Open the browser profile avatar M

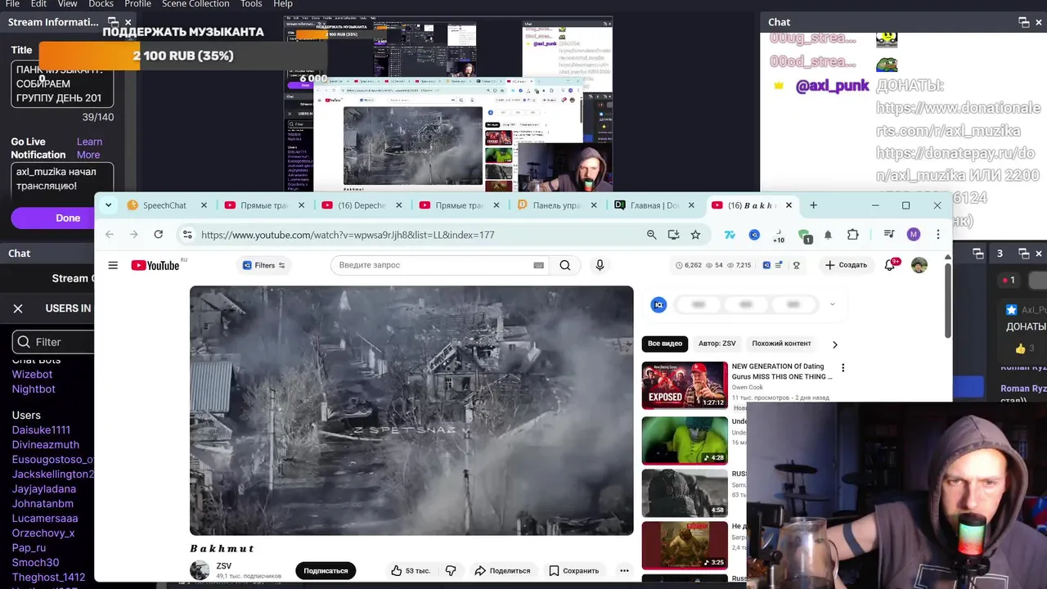(x=914, y=235)
